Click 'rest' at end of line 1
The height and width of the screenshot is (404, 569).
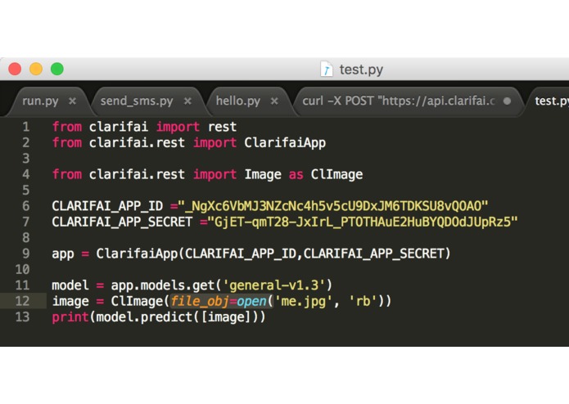click(x=222, y=127)
